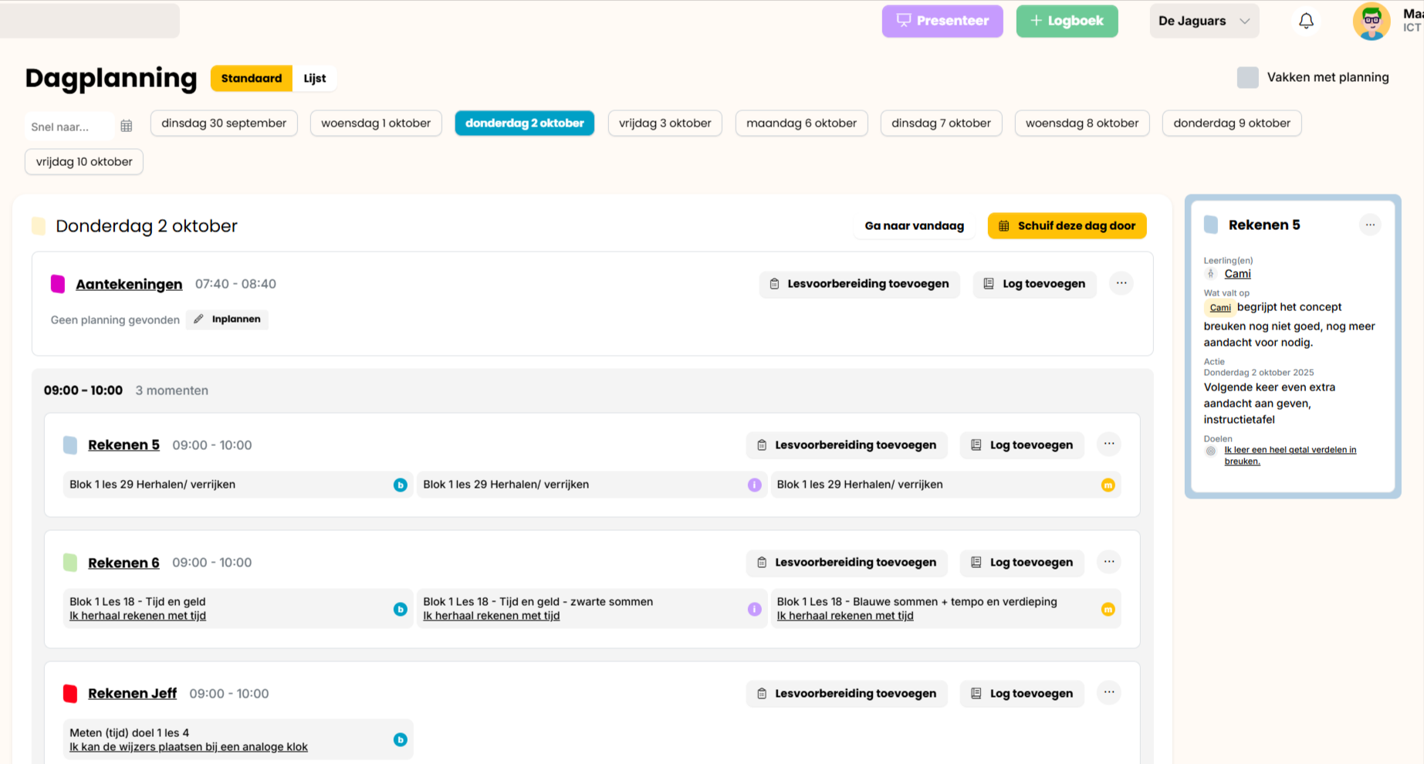Open the student link Cami
The width and height of the screenshot is (1424, 764).
1237,274
